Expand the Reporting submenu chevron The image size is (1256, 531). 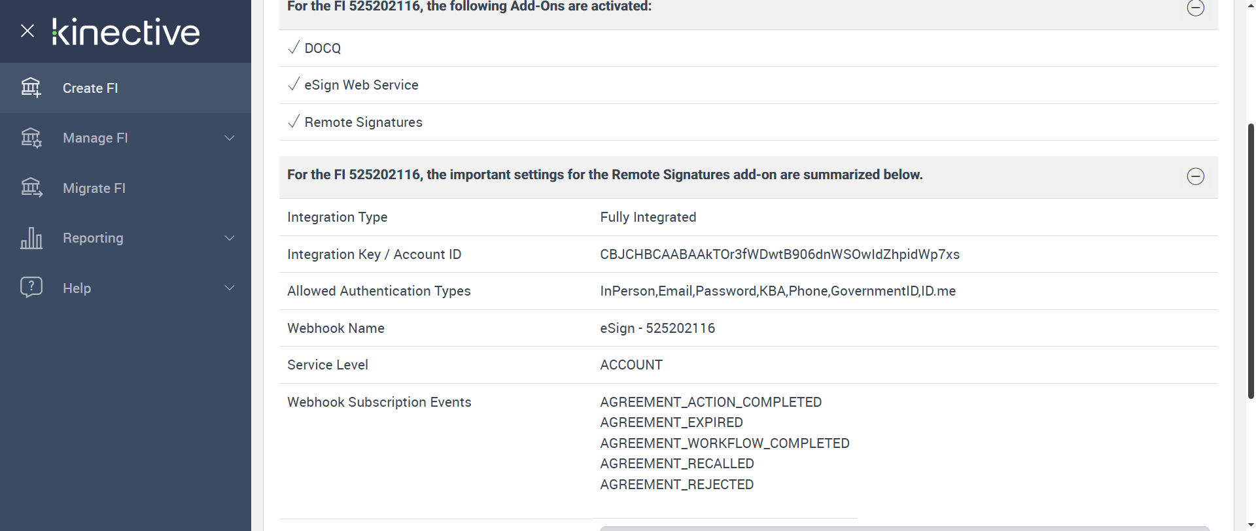tap(230, 238)
